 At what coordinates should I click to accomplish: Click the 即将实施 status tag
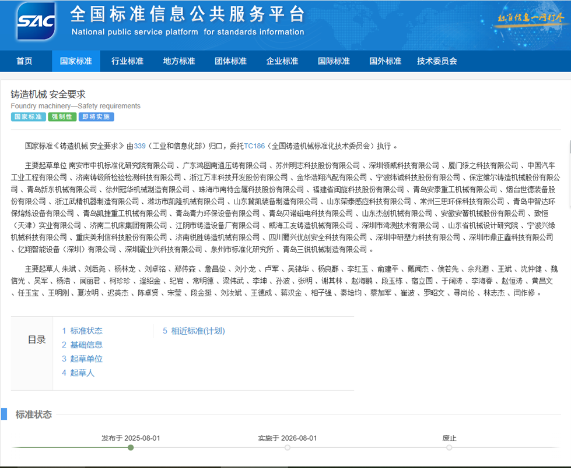pyautogui.click(x=96, y=116)
